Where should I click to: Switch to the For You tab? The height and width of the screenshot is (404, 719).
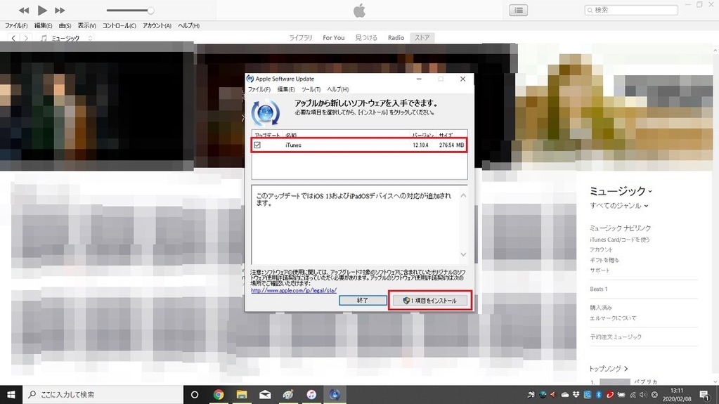(334, 38)
